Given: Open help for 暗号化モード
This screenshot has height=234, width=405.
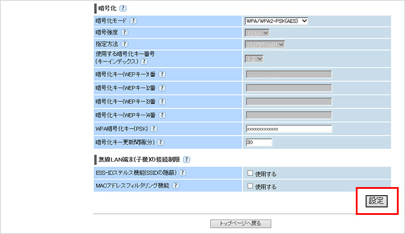Looking at the screenshot, I should coord(134,21).
